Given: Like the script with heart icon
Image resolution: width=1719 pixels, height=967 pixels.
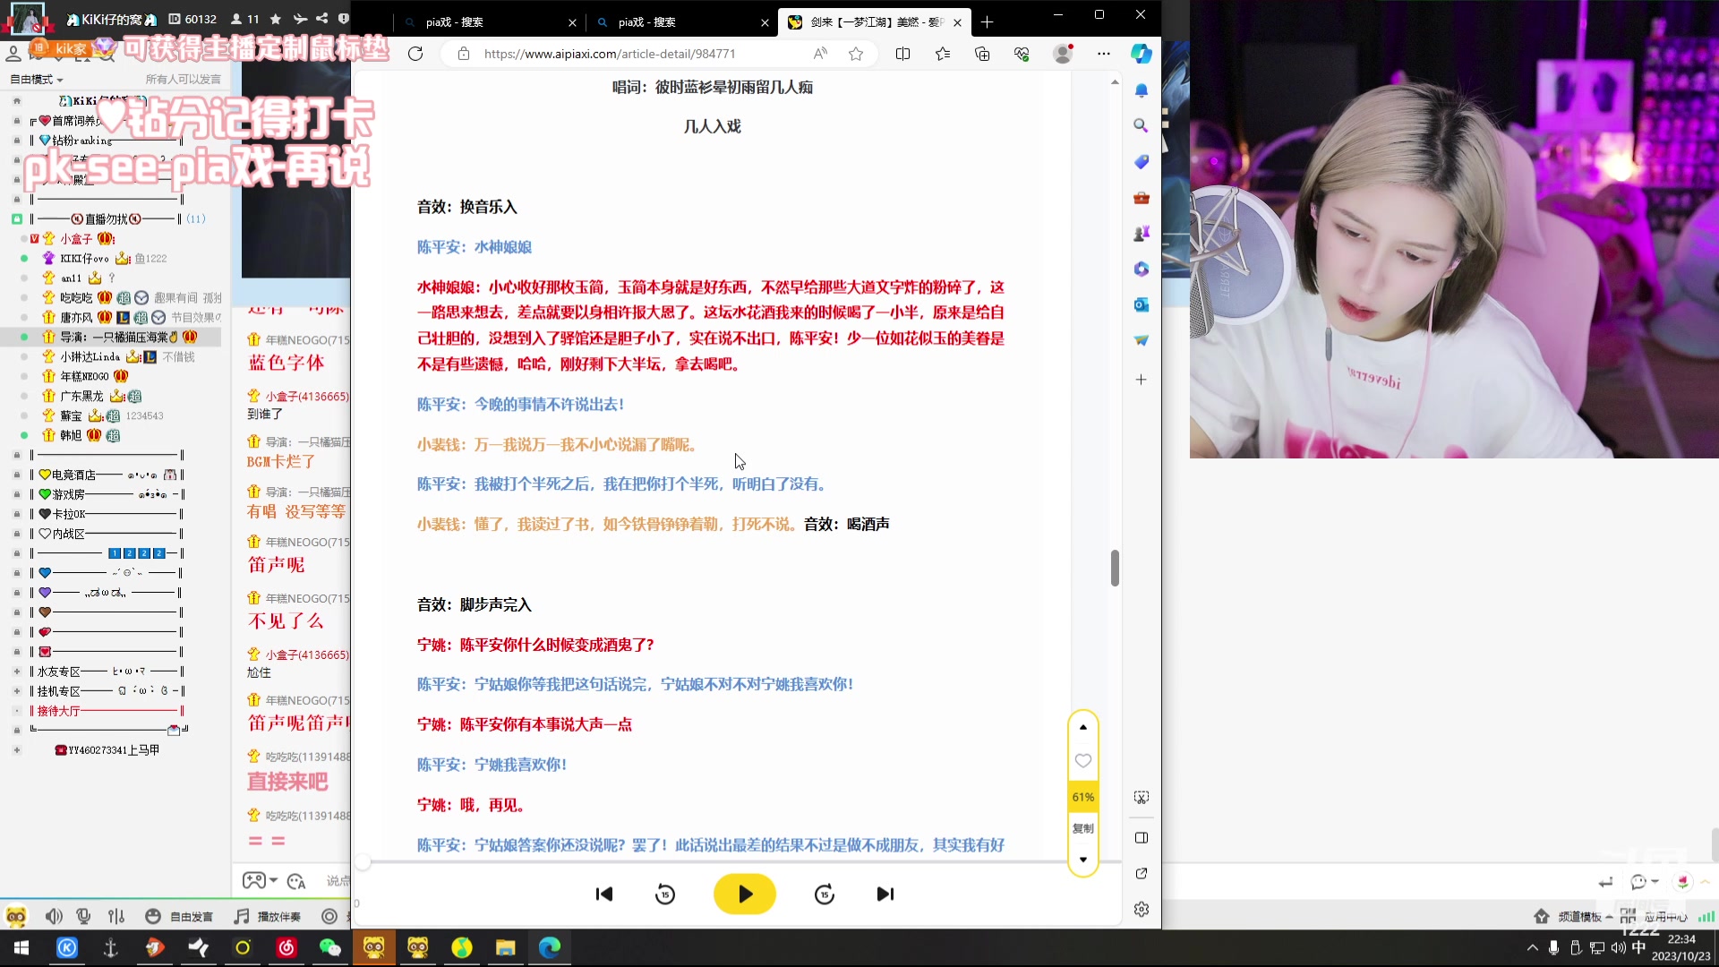Looking at the screenshot, I should [1082, 760].
